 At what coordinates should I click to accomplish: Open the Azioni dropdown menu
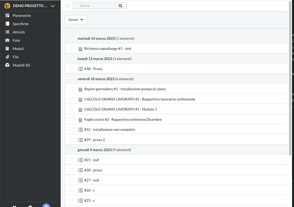coord(76,20)
